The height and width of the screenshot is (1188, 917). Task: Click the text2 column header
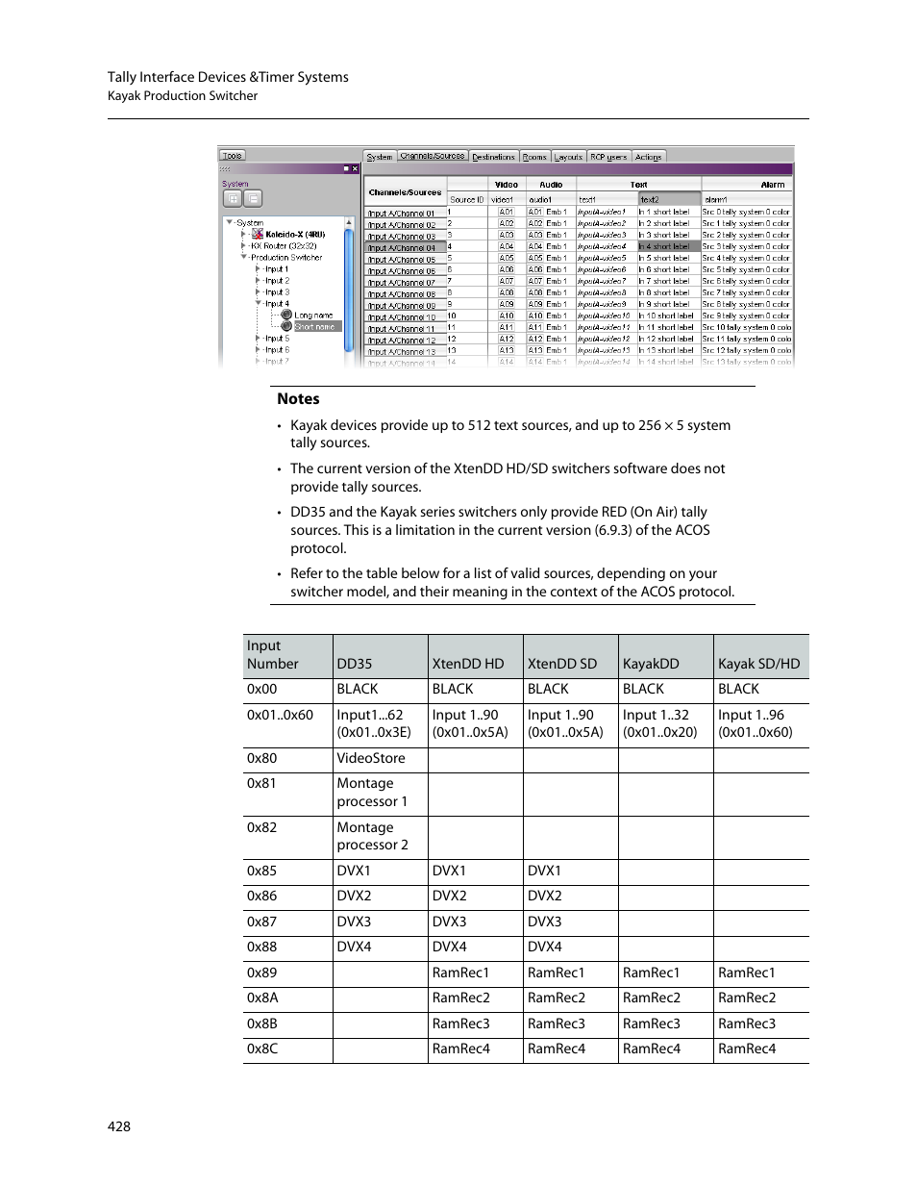click(670, 199)
